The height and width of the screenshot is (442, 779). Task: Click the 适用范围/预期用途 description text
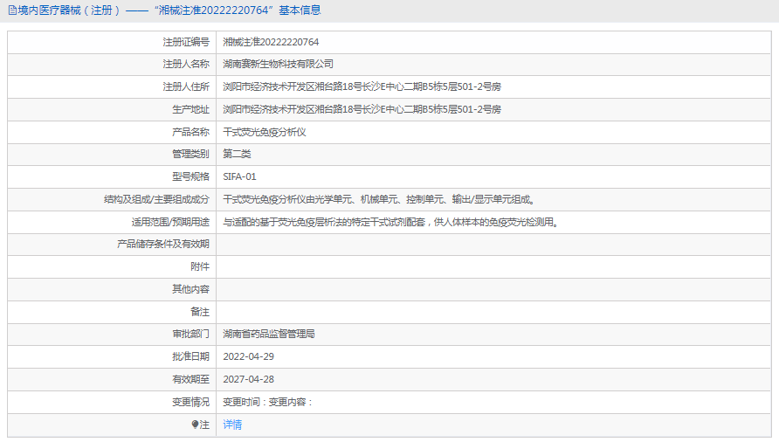click(392, 222)
